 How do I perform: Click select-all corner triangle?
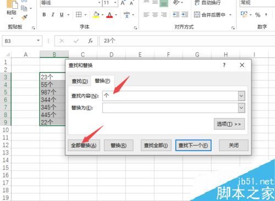tap(8, 54)
